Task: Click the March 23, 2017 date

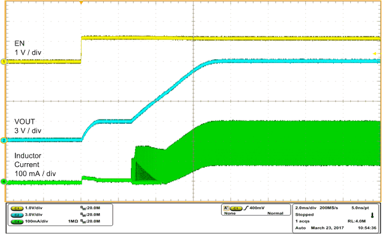Action: pos(327,228)
